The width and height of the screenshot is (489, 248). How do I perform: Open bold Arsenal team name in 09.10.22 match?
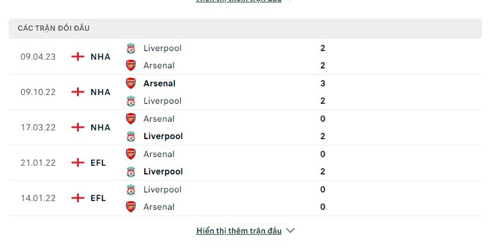160,83
